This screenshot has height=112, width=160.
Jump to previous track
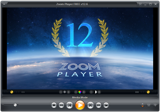pos(69,105)
